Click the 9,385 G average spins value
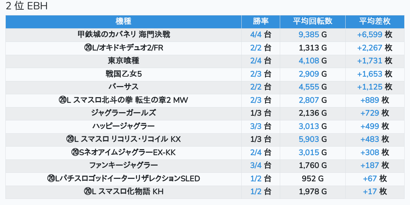 [313, 35]
